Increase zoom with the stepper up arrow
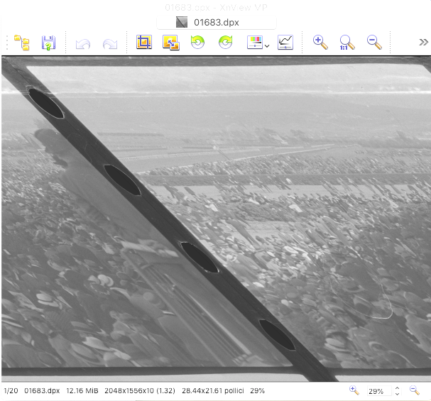Image resolution: width=431 pixels, height=401 pixels. pyautogui.click(x=397, y=388)
